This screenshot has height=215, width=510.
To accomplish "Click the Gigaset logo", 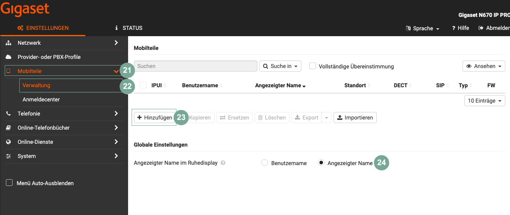I will pyautogui.click(x=25, y=9).
